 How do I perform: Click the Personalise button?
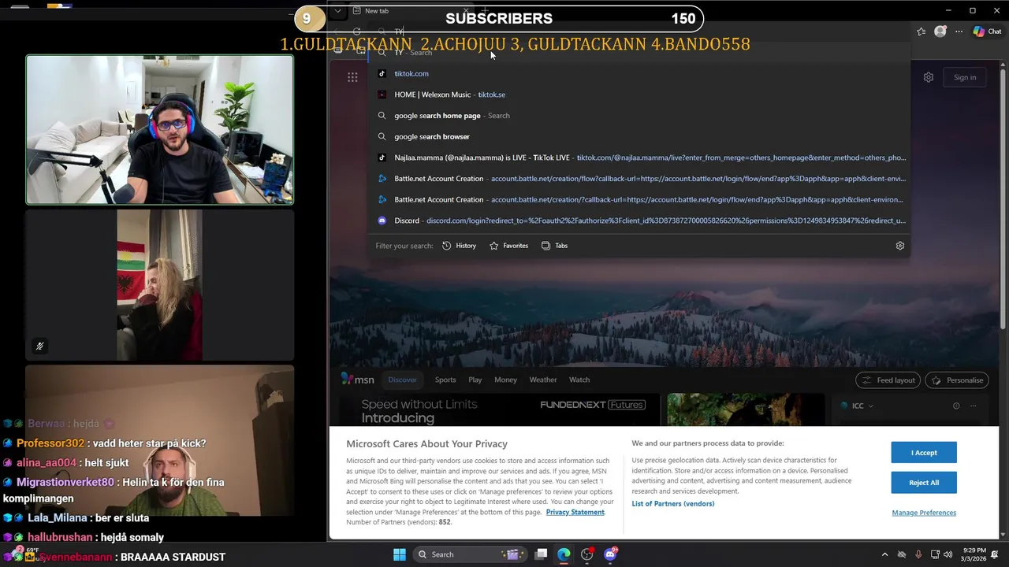(x=957, y=380)
